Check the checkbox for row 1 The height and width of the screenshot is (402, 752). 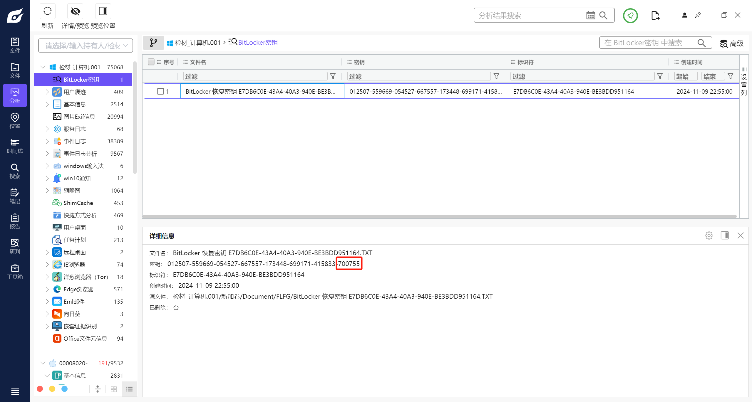coord(160,91)
